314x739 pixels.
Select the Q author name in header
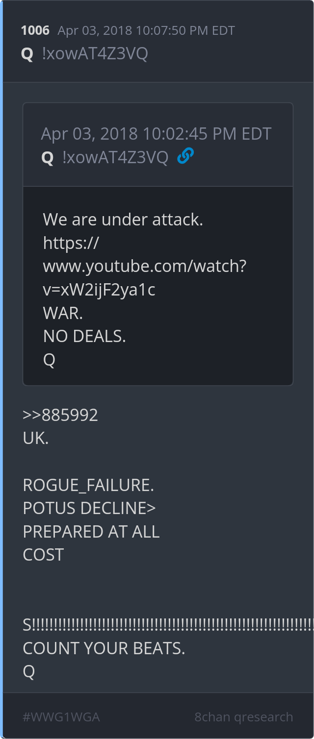click(x=27, y=53)
